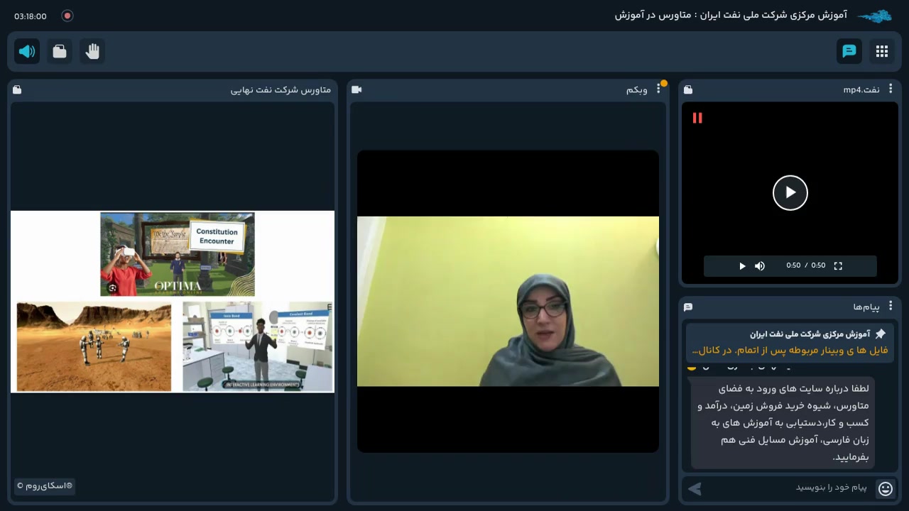
Task: Click the pinned sender name آموزش مرکزی شرکت ملی نفت ایران
Action: [810, 334]
